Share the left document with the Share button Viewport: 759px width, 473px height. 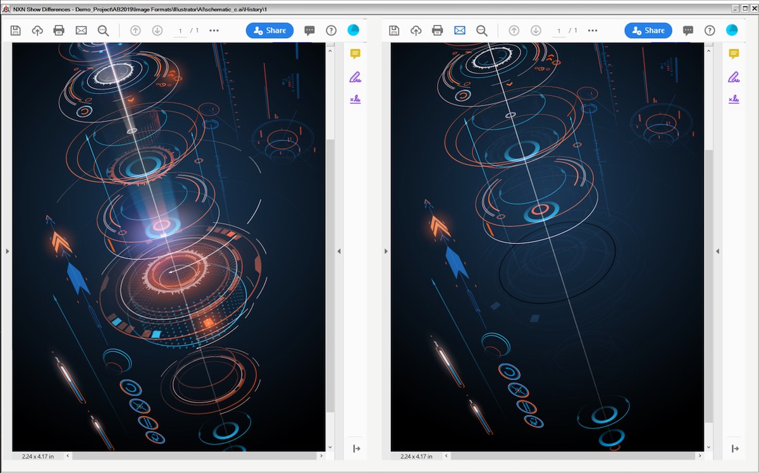click(x=269, y=30)
